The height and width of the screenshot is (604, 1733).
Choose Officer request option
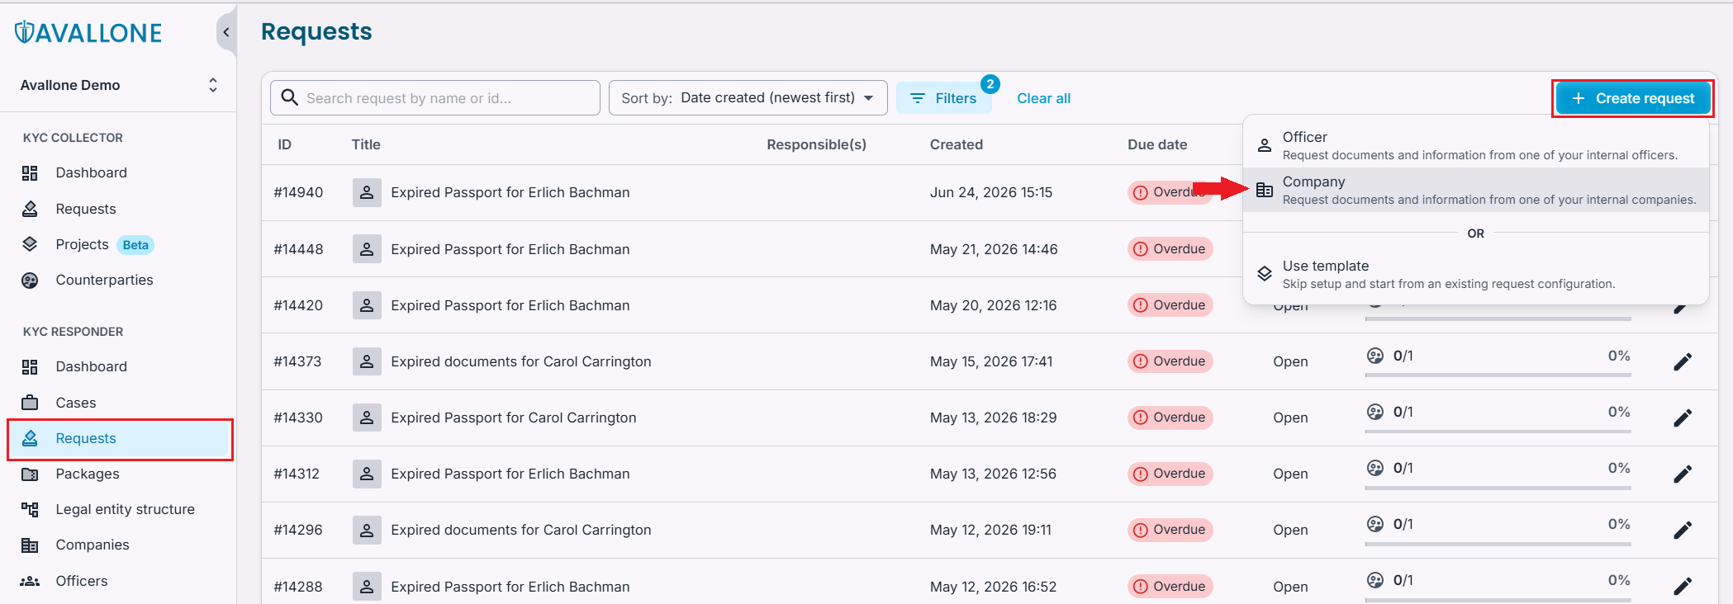coord(1475,145)
